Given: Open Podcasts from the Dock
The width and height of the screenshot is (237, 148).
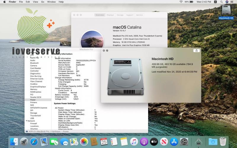Looking at the screenshot, I should pos(144,142).
